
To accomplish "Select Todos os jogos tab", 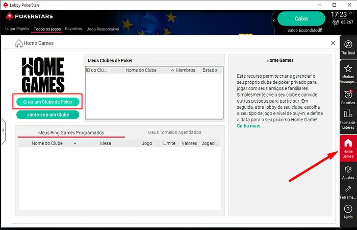I will 47,29.
